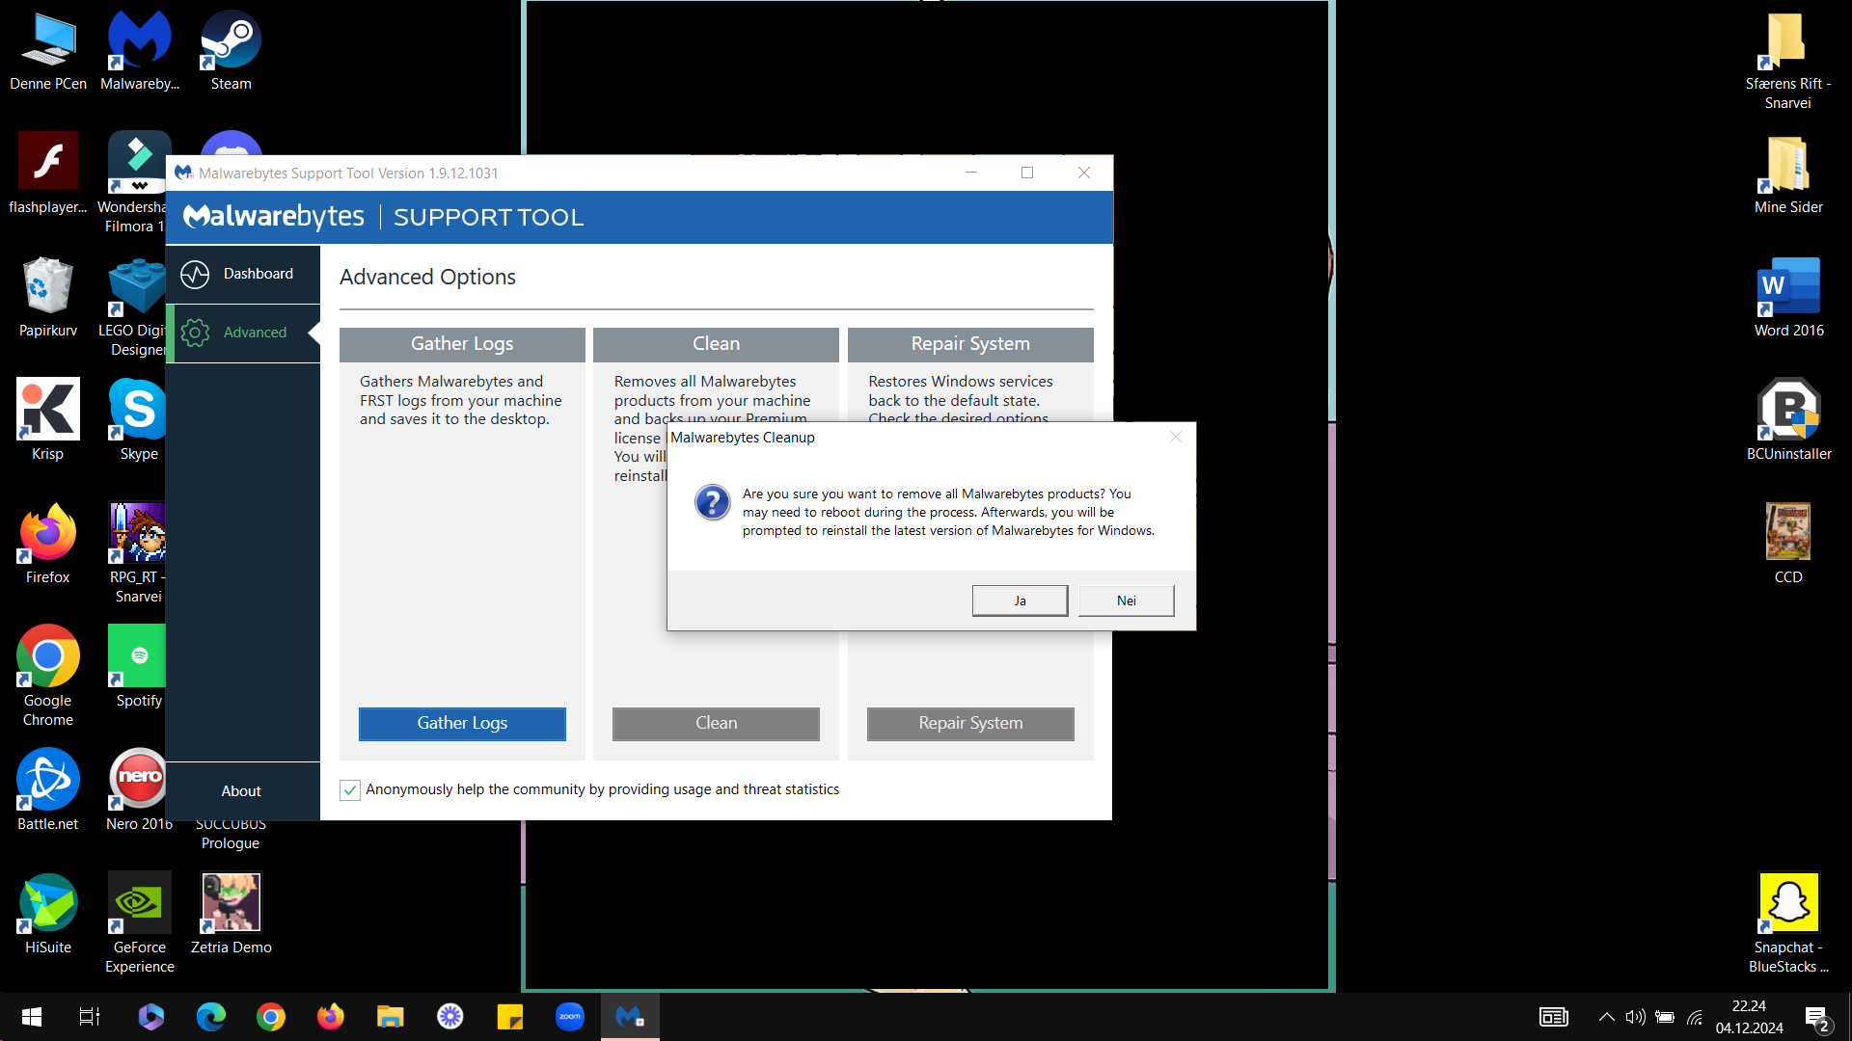1852x1041 pixels.
Task: Select the Krisp desktop shortcut
Action: (47, 419)
